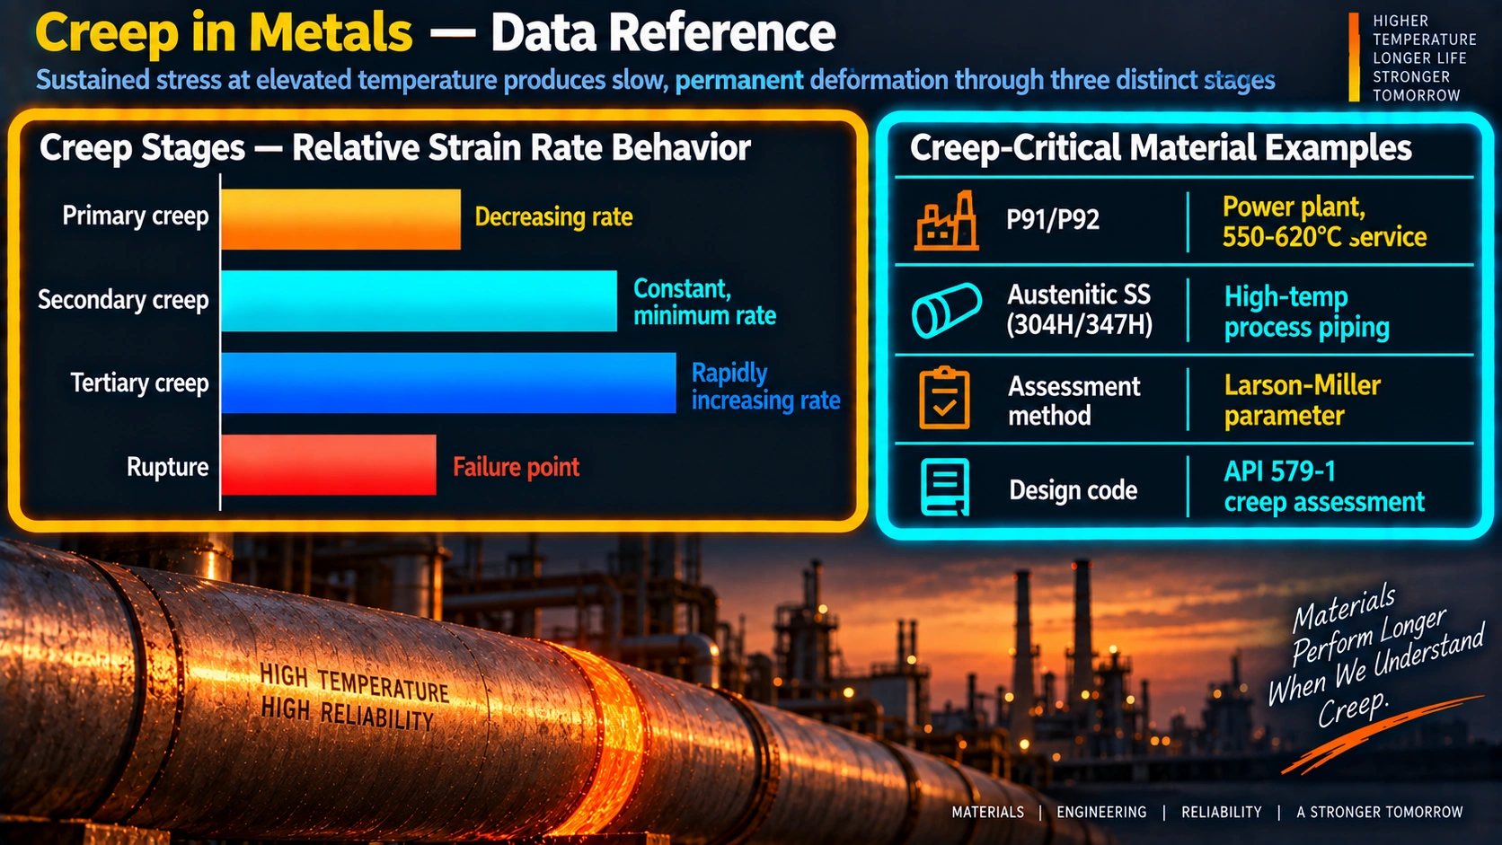1502x845 pixels.
Task: Click the "Rupture" axis label
Action: click(x=167, y=467)
